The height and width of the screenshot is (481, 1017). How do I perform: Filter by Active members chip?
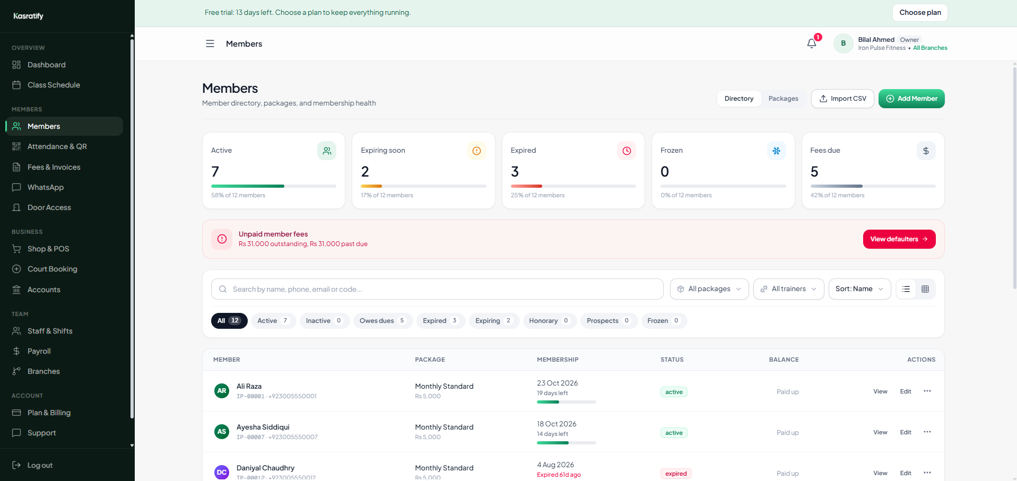coord(273,321)
